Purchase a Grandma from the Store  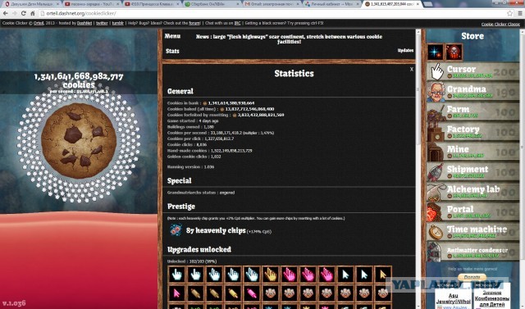pos(472,91)
